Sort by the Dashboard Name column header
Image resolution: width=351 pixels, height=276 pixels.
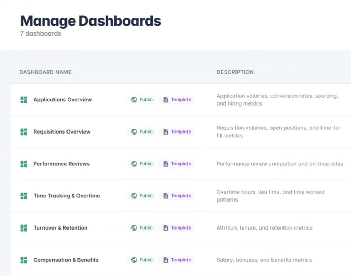coord(45,72)
